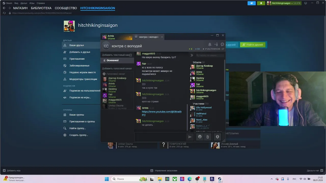326x183 pixels.
Task: Open Друзья и чат at bottom right
Action: pos(315,171)
